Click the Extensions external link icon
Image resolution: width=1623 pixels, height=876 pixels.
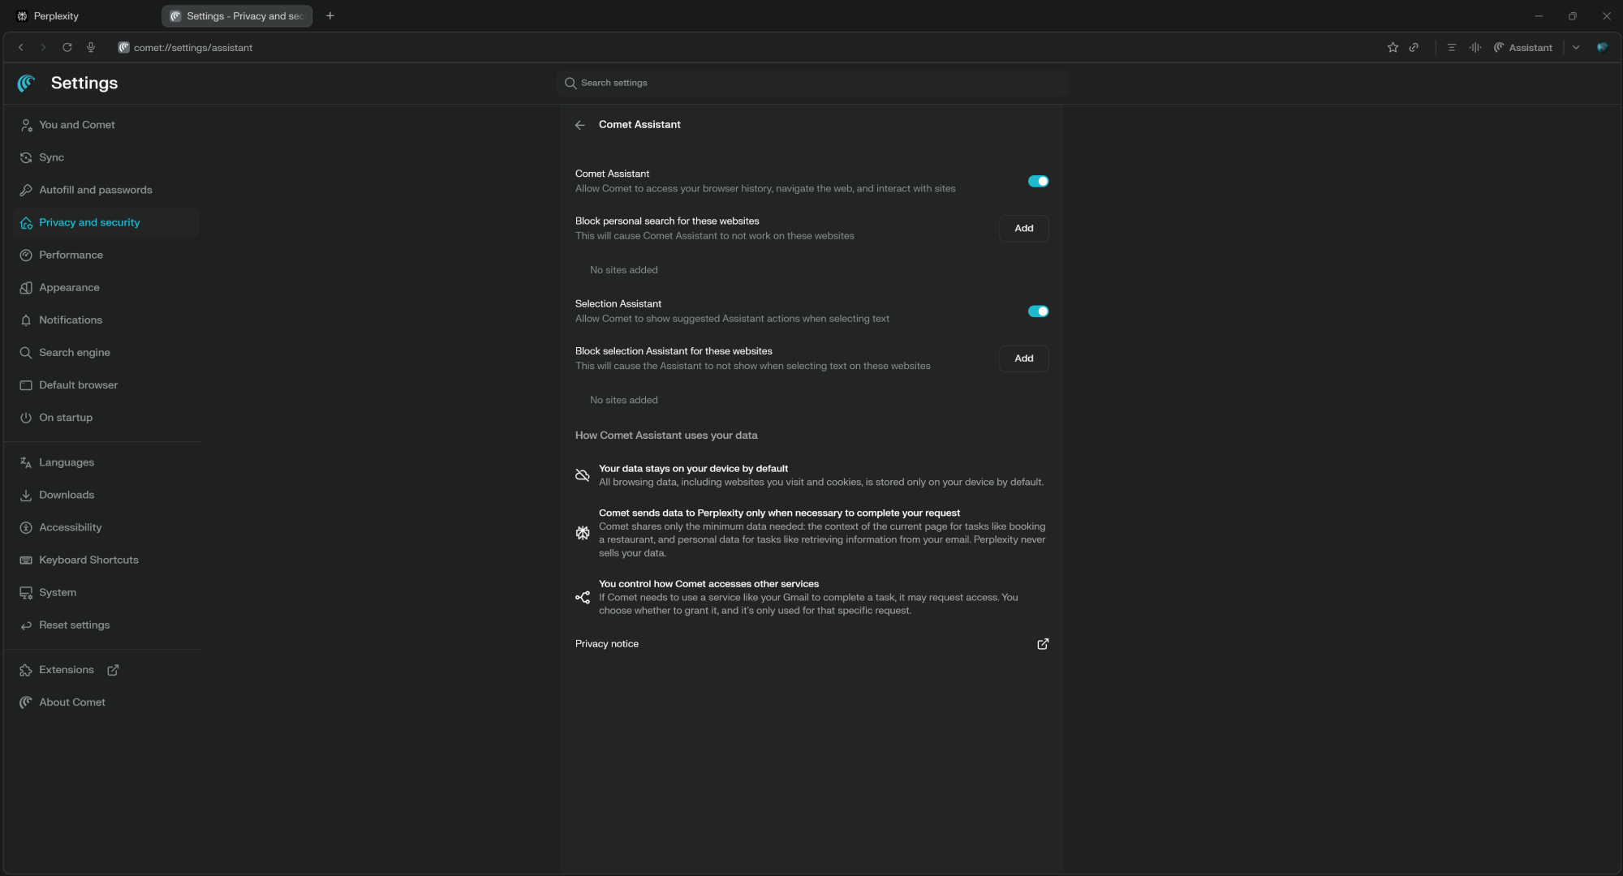tap(113, 670)
